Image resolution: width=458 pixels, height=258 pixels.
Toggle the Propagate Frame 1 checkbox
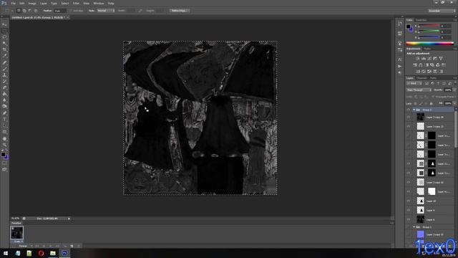coord(433,97)
